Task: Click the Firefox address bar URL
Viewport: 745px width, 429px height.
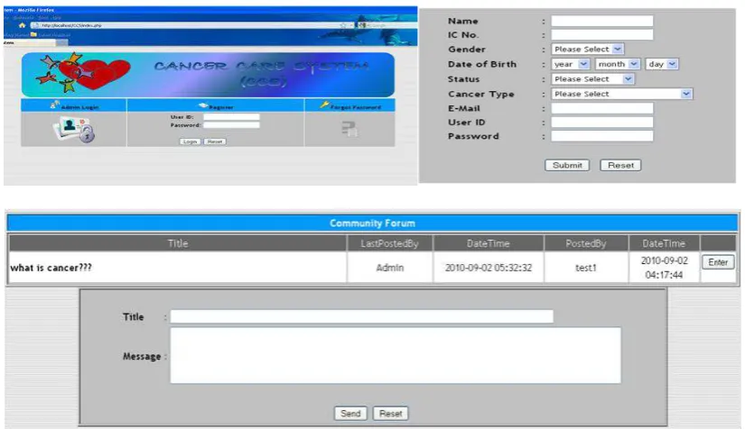Action: (x=71, y=25)
